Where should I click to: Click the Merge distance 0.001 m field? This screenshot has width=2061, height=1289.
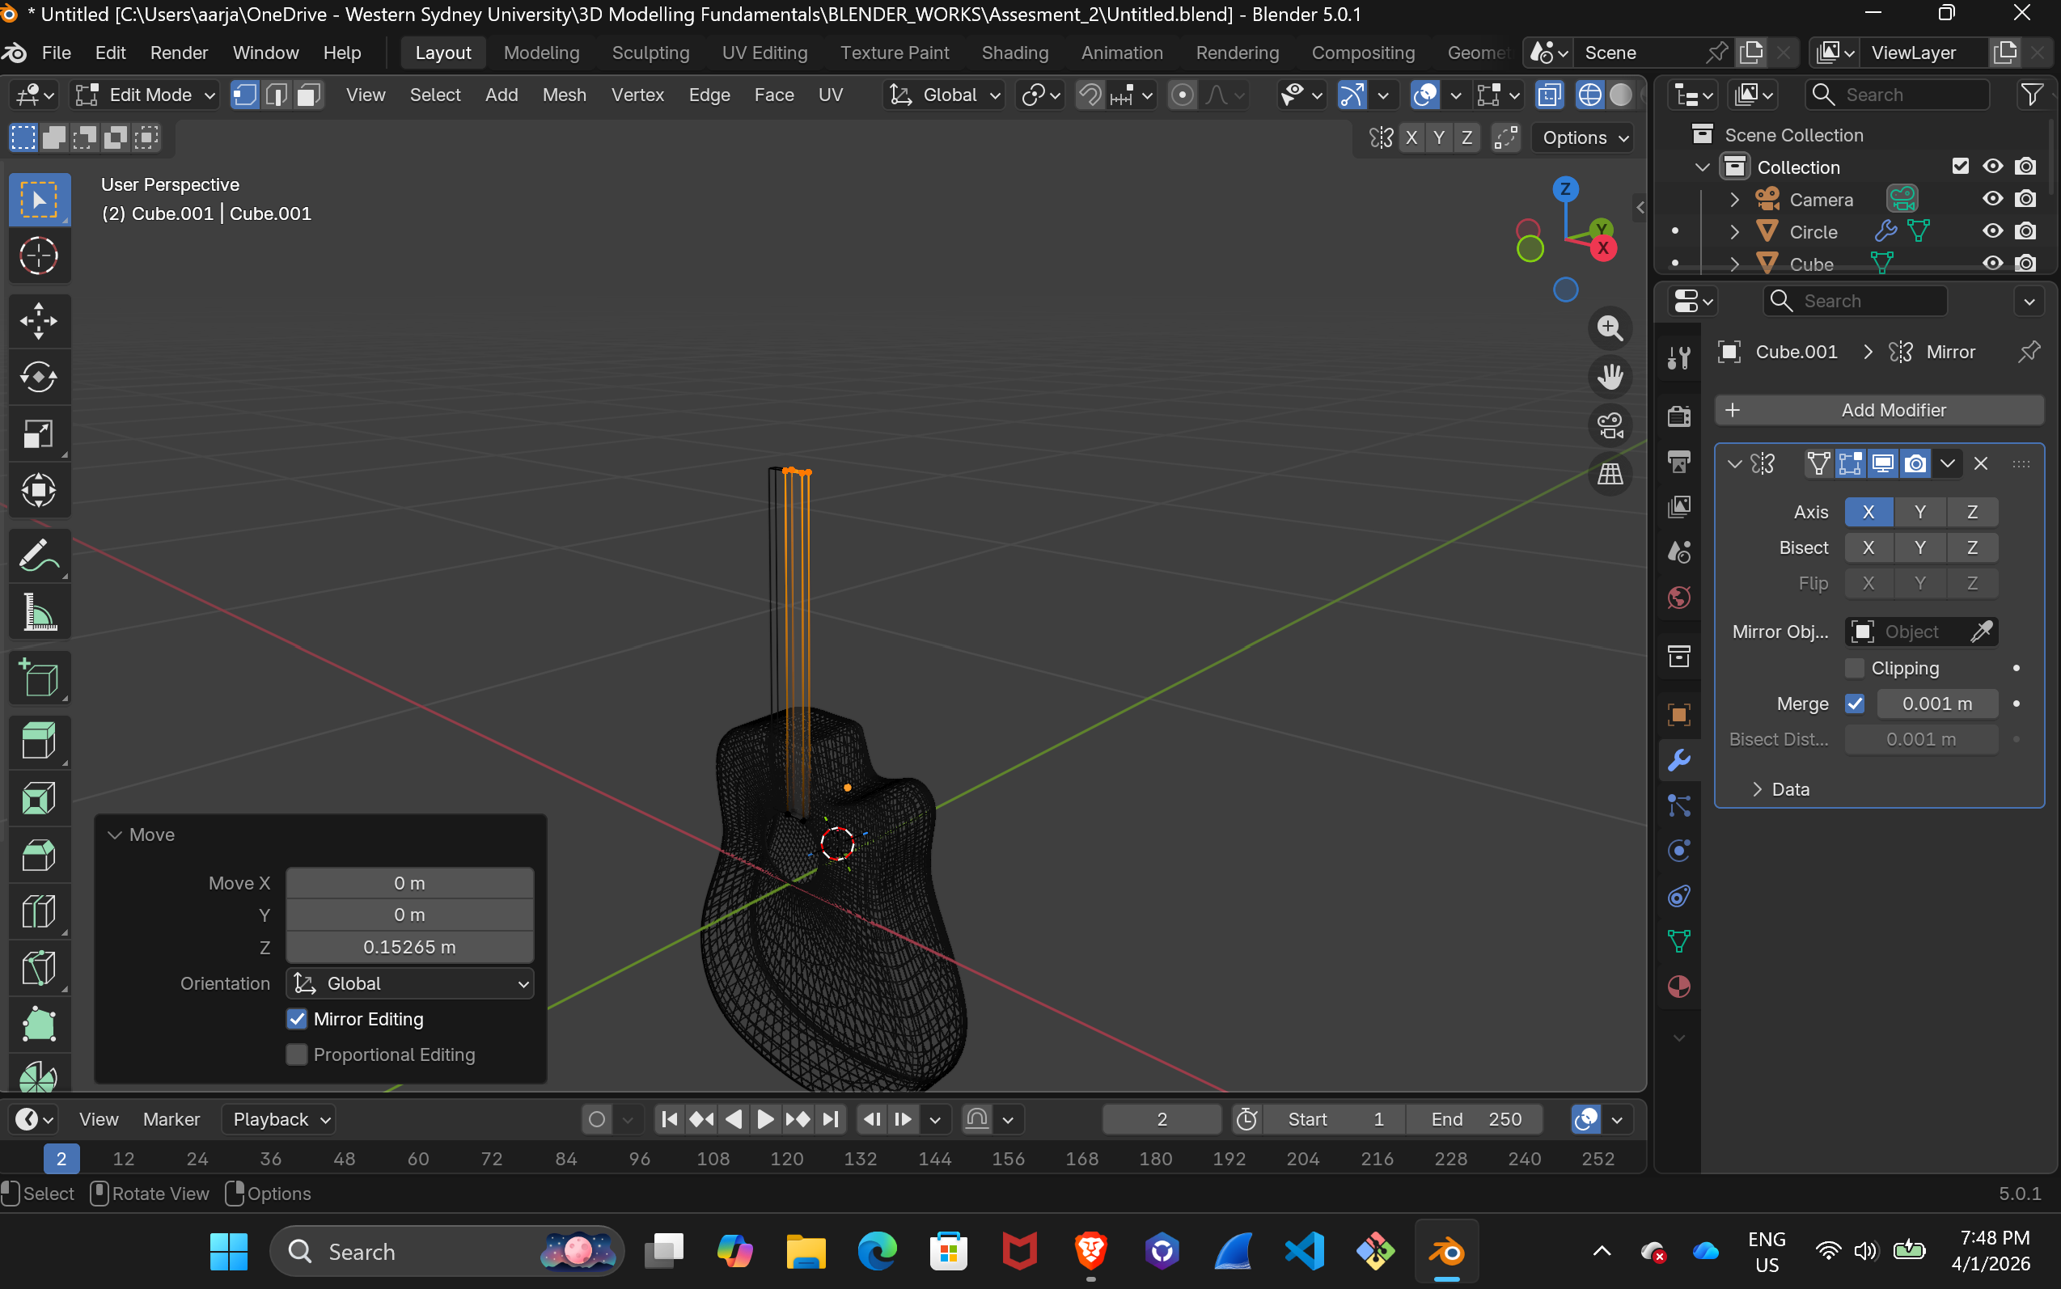(1937, 704)
